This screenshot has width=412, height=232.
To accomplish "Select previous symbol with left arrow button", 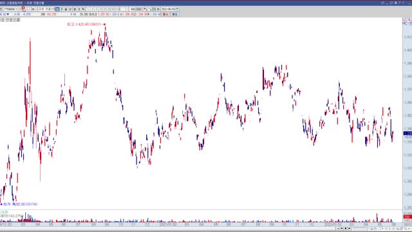I will (33, 9).
